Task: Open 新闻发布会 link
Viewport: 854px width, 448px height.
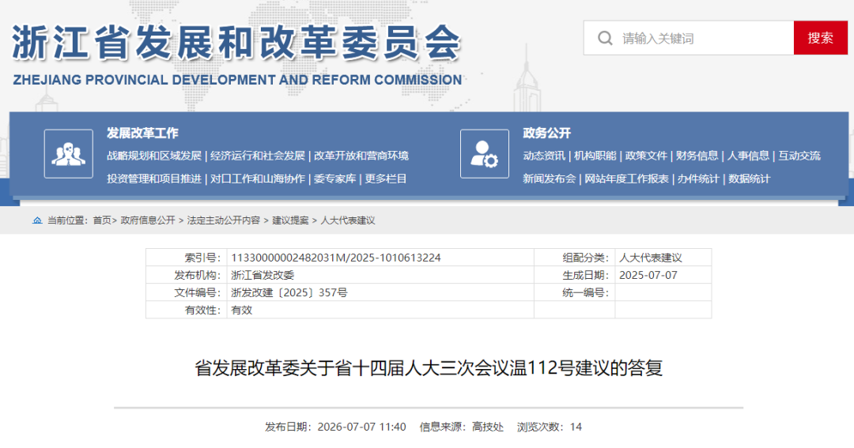Action: 550,179
